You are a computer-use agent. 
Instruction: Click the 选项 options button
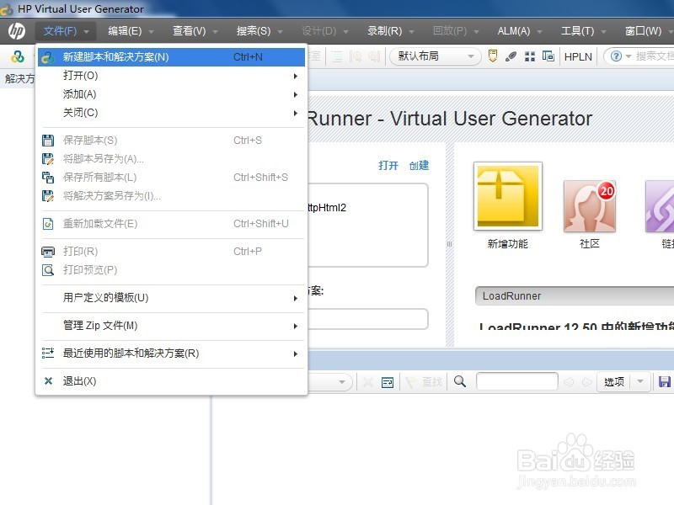(614, 382)
